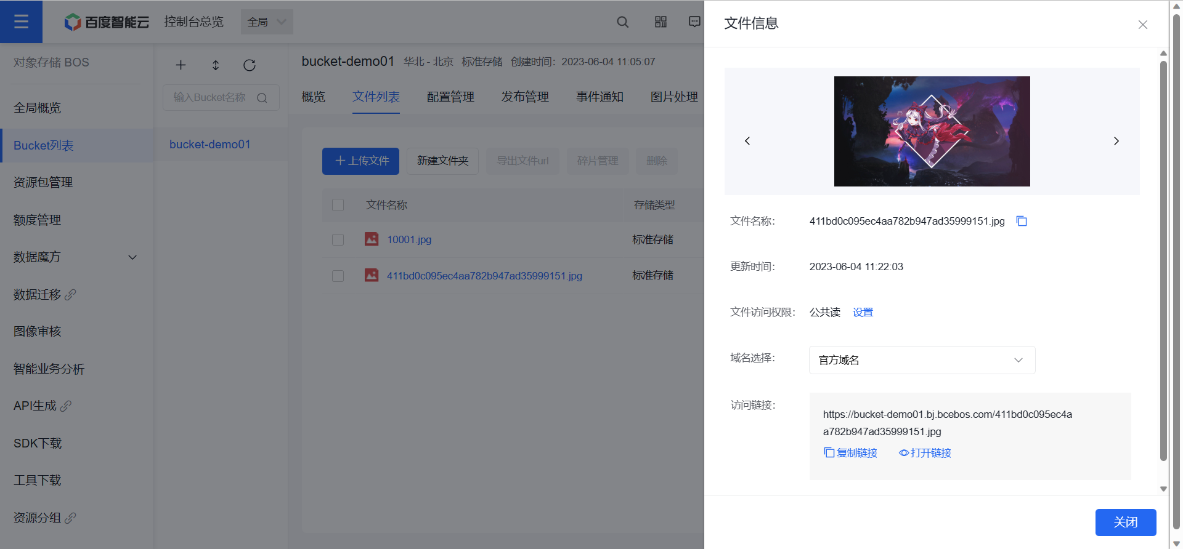Click the sort arrows icon above bucket list
This screenshot has width=1183, height=549.
(x=216, y=65)
